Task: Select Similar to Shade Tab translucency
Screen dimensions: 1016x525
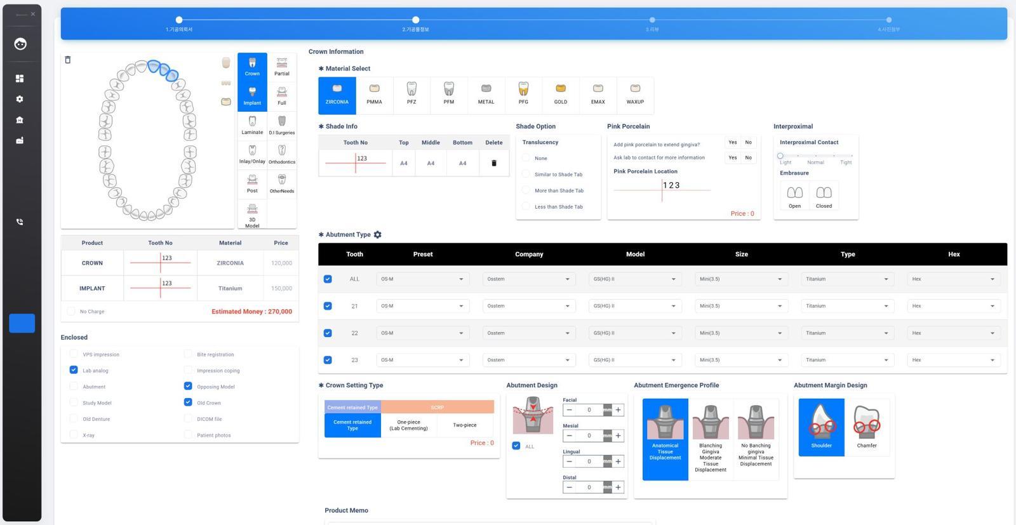Action: tap(526, 174)
